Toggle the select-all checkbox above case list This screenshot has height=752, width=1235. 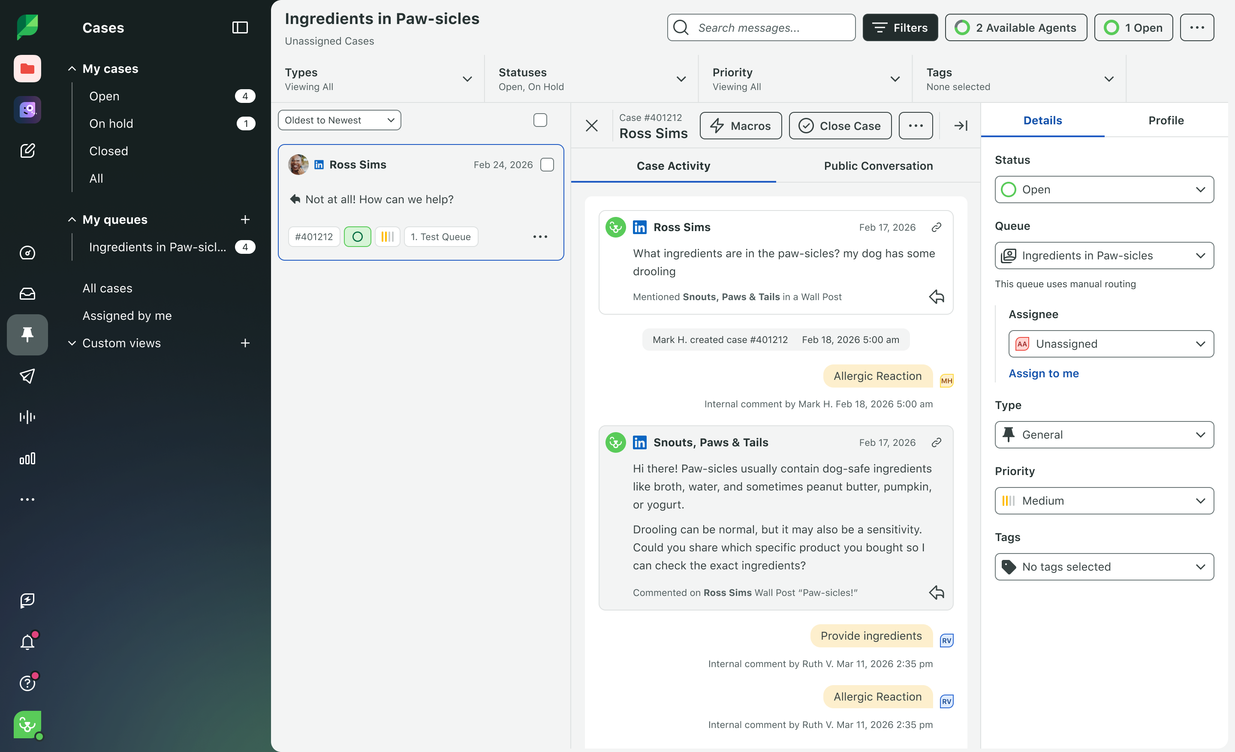tap(540, 120)
